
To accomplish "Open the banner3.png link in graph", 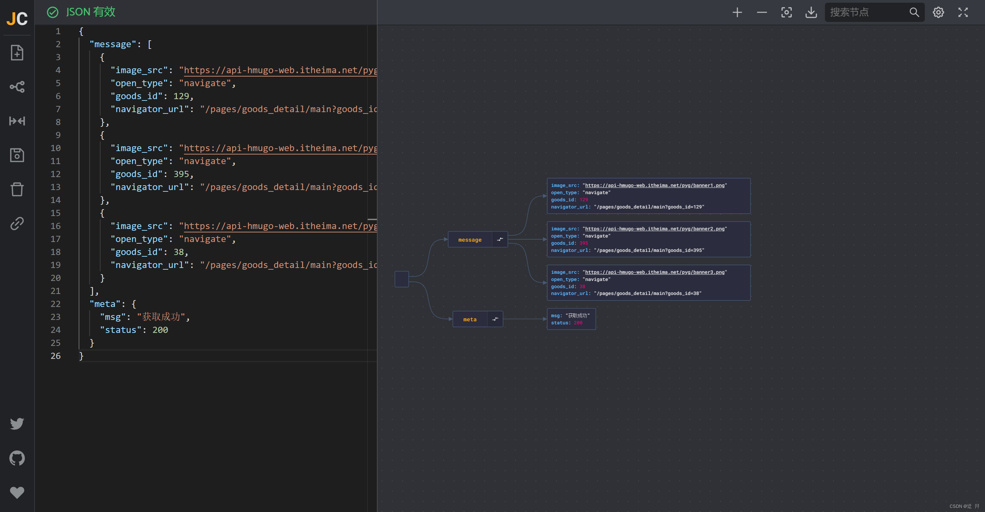I will pos(655,272).
